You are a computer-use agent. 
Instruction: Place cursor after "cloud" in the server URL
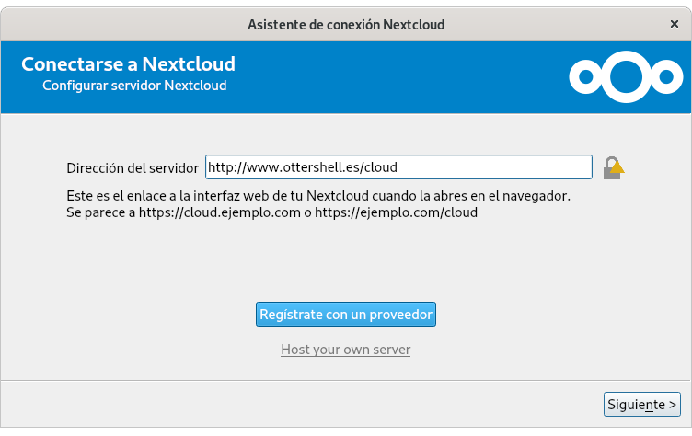coord(398,167)
